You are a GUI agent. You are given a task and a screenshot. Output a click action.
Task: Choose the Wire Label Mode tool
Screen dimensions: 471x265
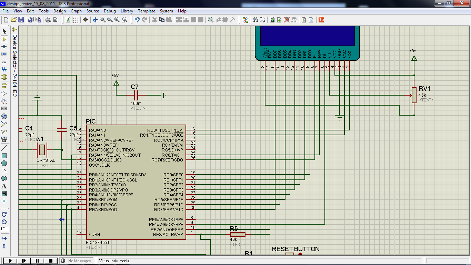4,54
